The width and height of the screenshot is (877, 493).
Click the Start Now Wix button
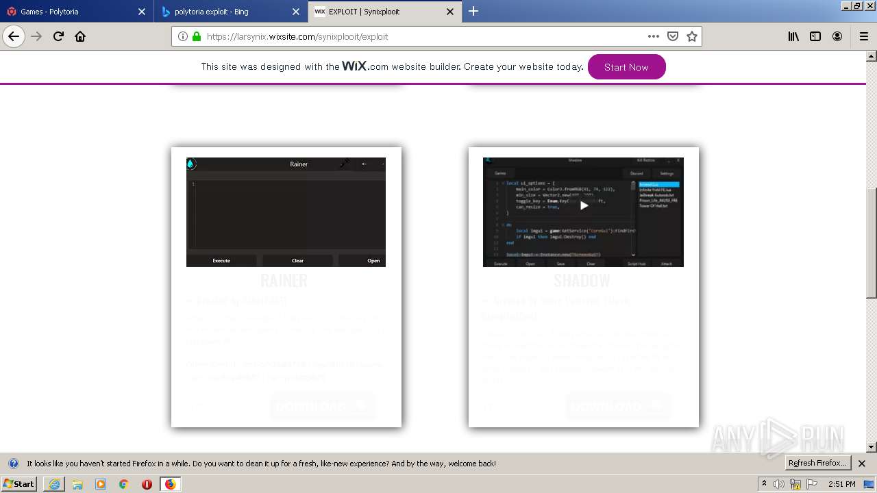[626, 67]
